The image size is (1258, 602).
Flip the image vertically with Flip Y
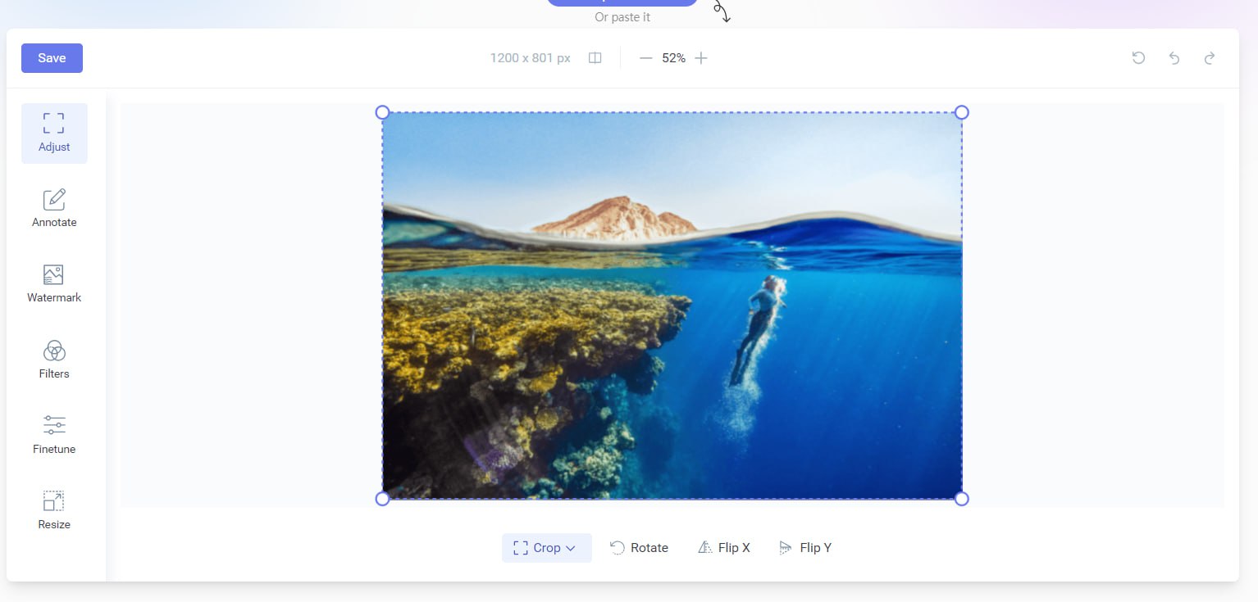point(805,548)
